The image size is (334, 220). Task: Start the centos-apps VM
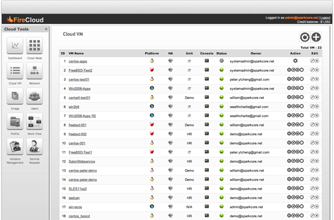coord(295,61)
